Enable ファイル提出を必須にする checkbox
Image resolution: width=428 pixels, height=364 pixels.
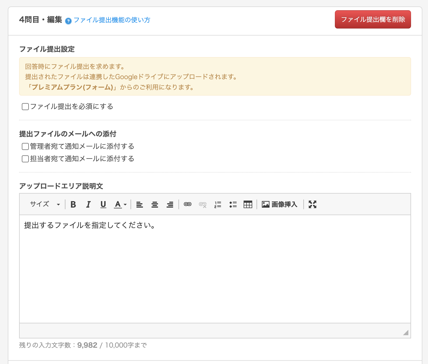click(25, 107)
